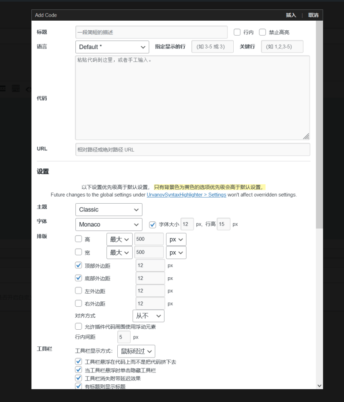Screen dimensions: 344x402
Task: Enable the 高 layout checkbox
Action: [x=78, y=239]
